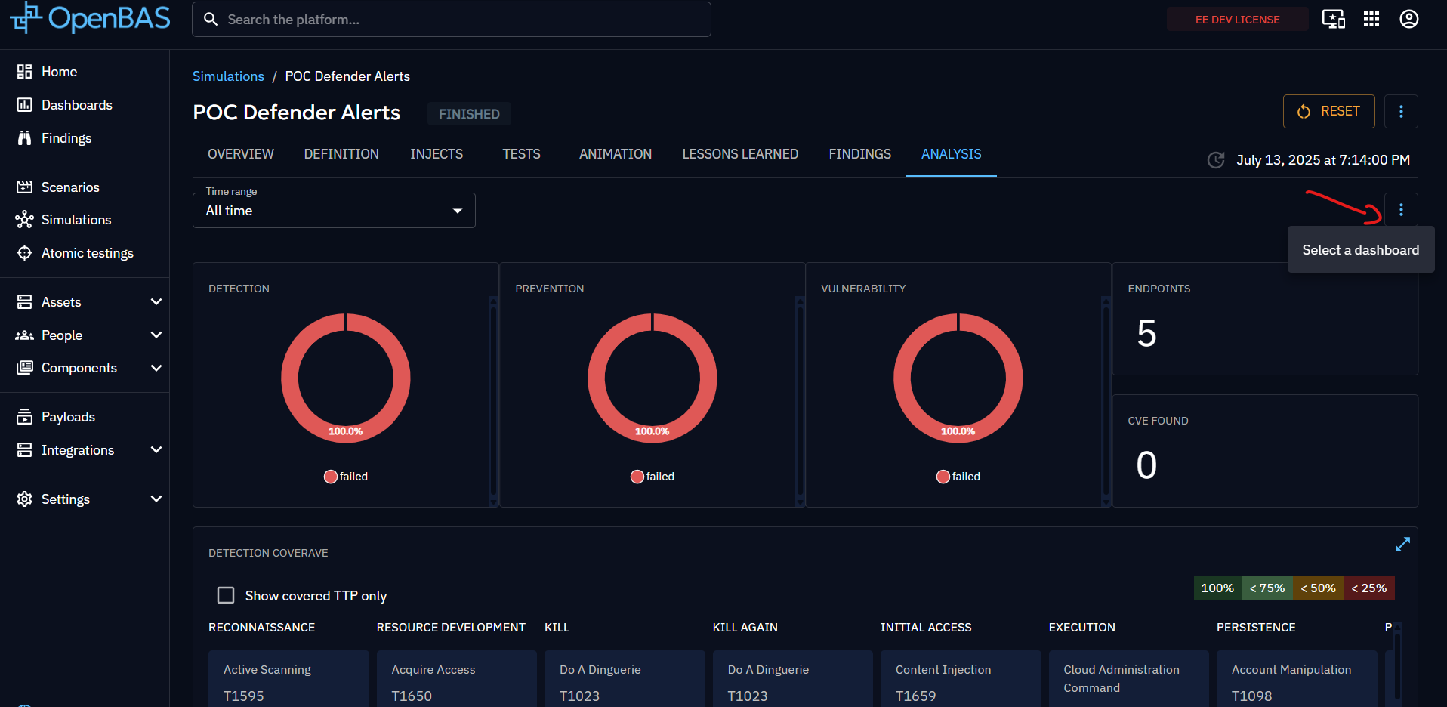Viewport: 1447px width, 707px height.
Task: Open the user profile icon
Action: coord(1408,19)
